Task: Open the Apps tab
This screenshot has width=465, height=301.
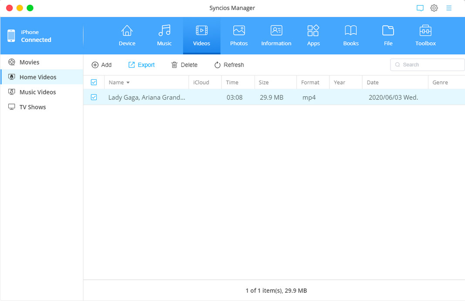Action: coord(313,36)
